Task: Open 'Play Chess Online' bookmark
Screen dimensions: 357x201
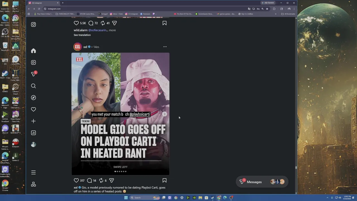Action: click(43, 14)
